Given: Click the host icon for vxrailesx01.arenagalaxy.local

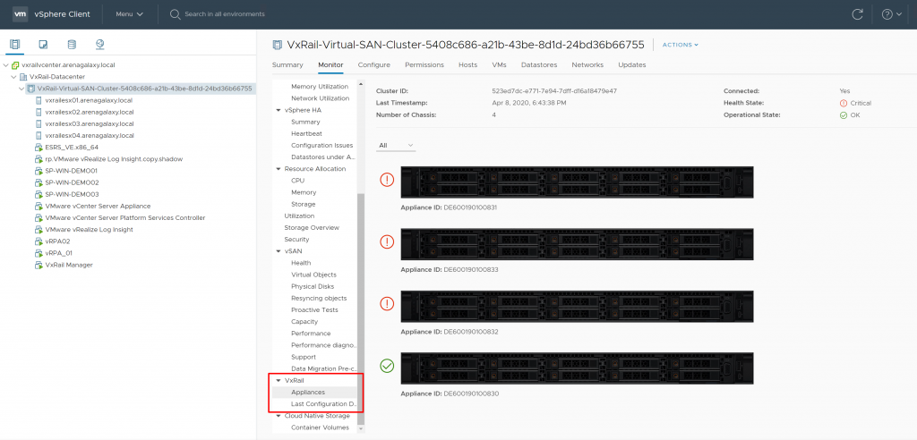Looking at the screenshot, I should 39,100.
